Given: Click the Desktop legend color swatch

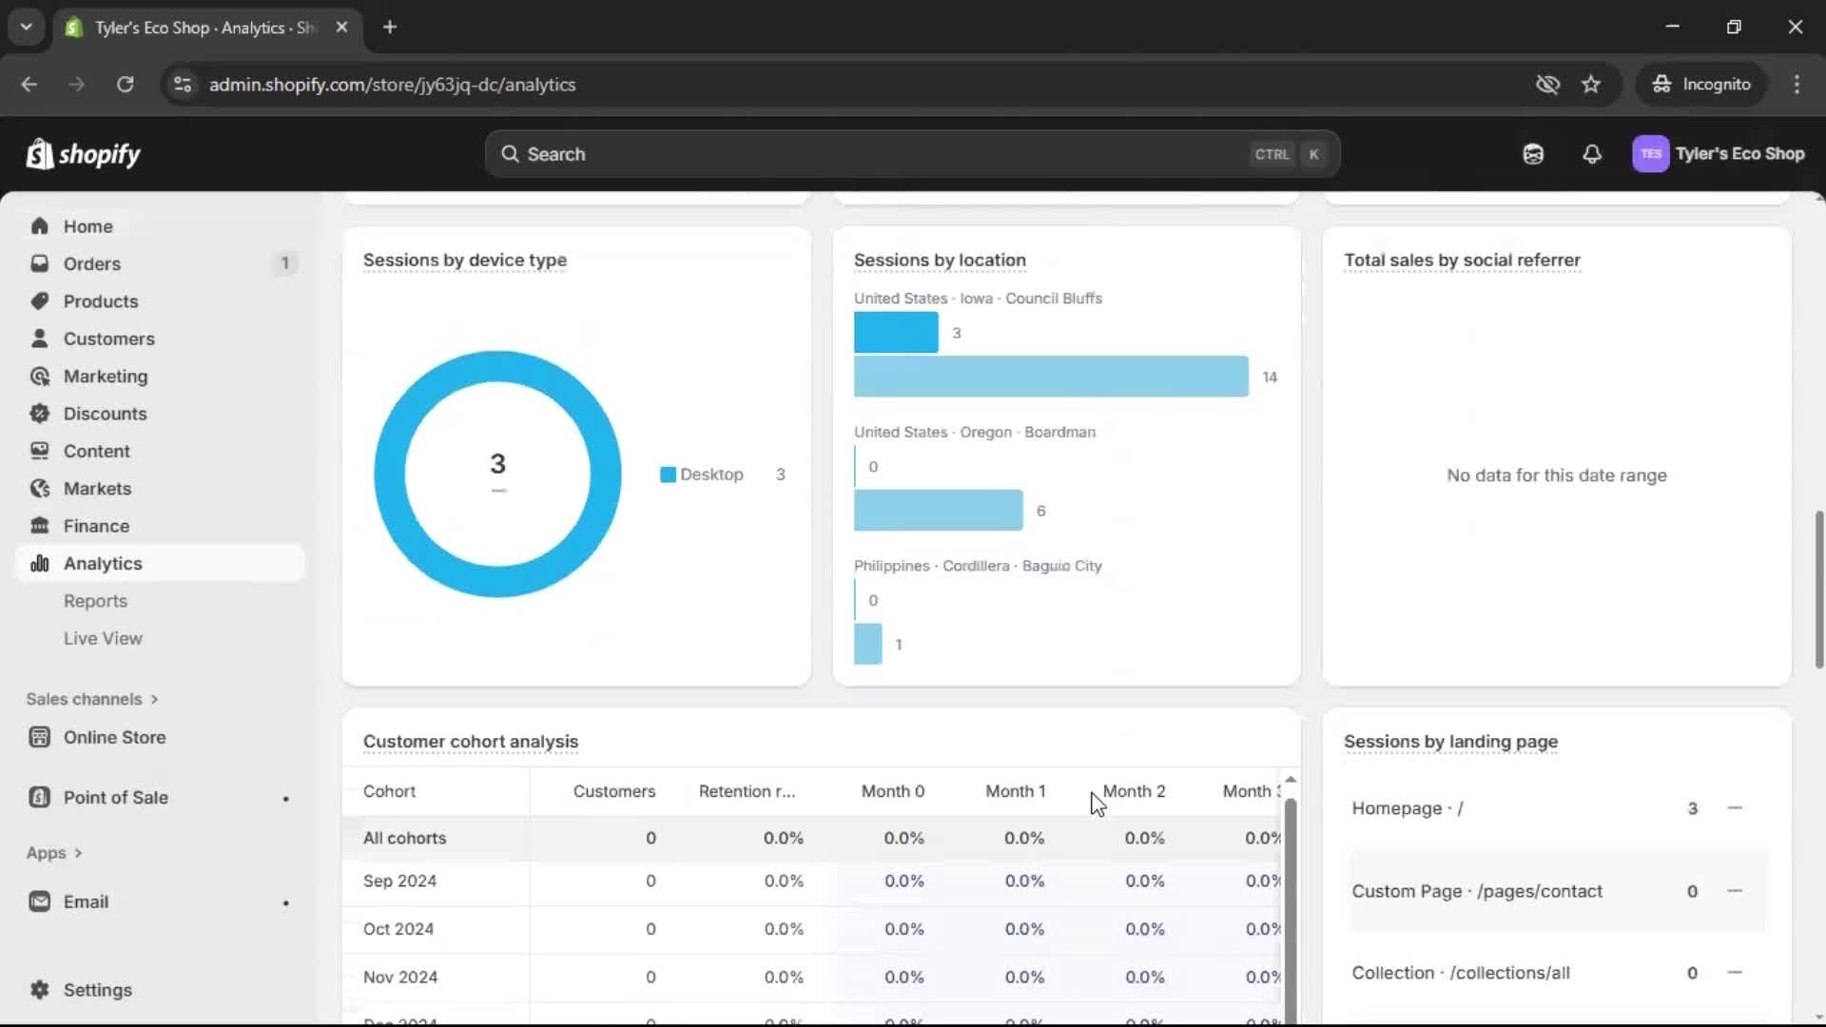Looking at the screenshot, I should [668, 475].
